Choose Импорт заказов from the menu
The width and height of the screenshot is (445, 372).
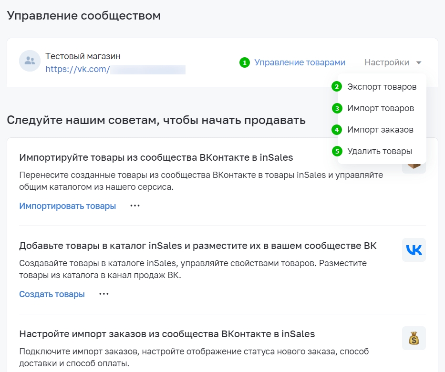point(380,130)
